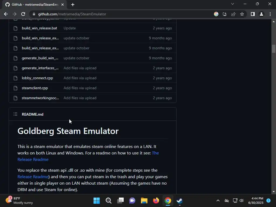The height and width of the screenshot is (207, 276).
Task: Click the page vertical scrollbar thumb
Action: pos(274,49)
